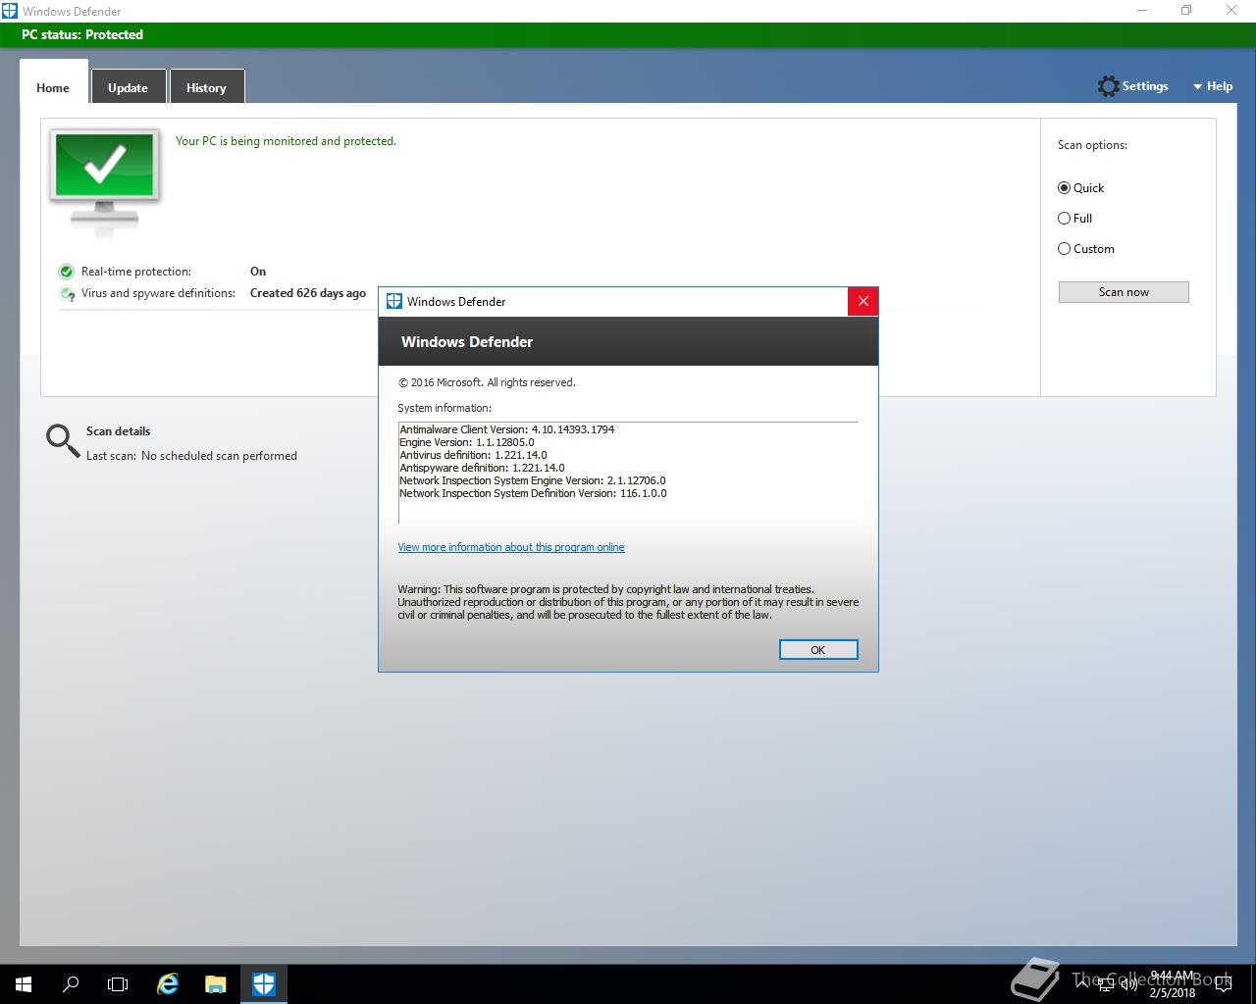Expand the Help dropdown arrow

(1197, 87)
